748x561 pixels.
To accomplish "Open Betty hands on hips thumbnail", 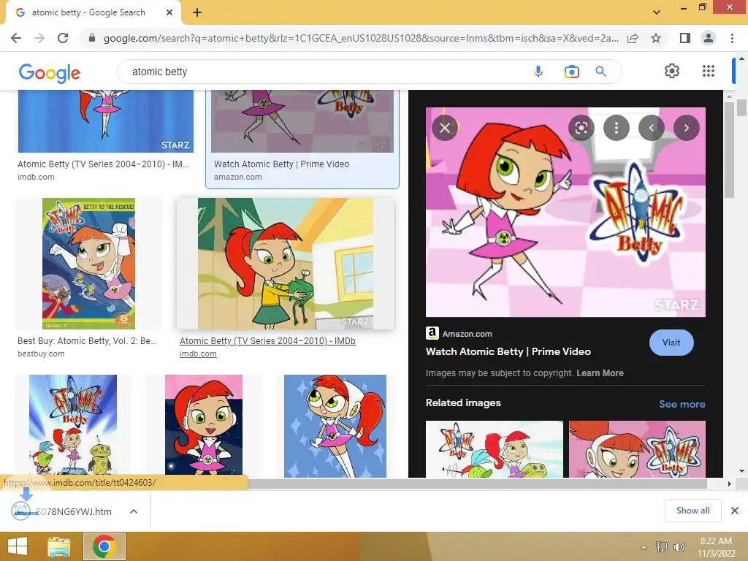I will click(204, 426).
